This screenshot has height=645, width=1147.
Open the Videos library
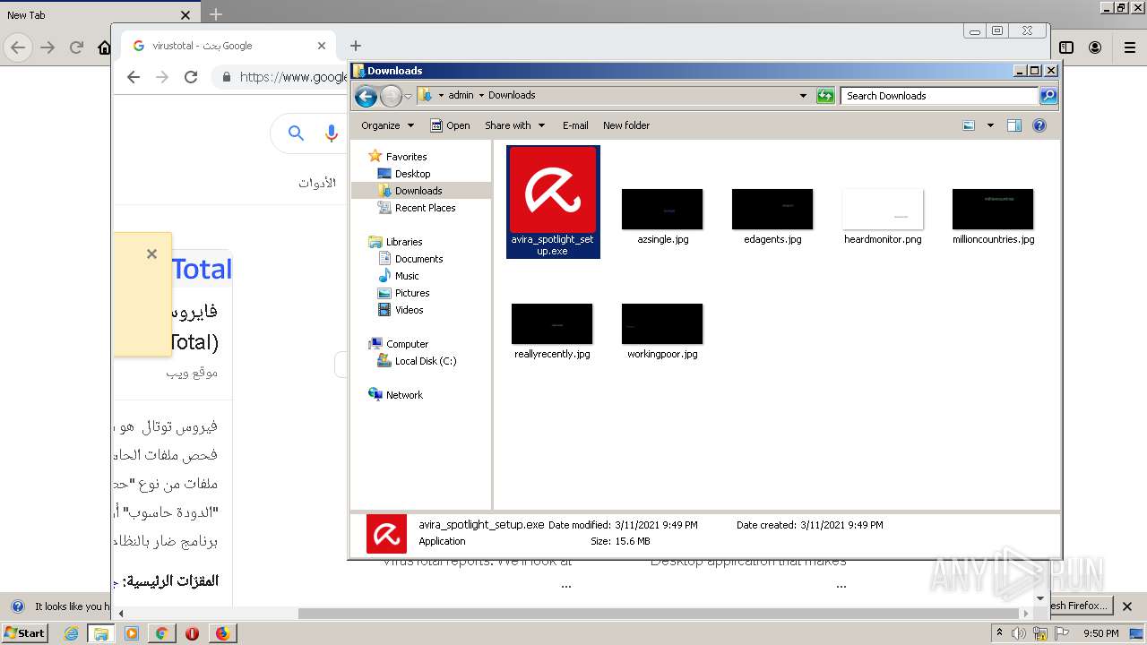(409, 310)
